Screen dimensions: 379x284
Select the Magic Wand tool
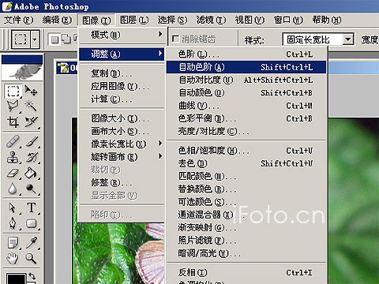pos(32,106)
